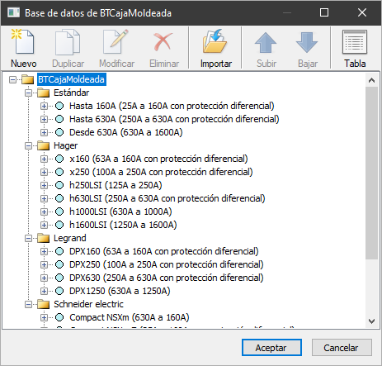
Task: Collapse the Legrand folder node
Action: coord(28,239)
